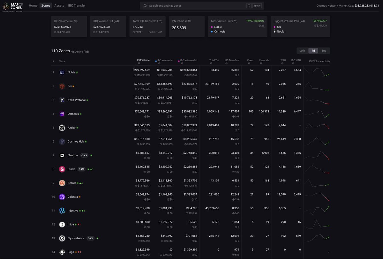Sort table by WAU column

(283, 60)
